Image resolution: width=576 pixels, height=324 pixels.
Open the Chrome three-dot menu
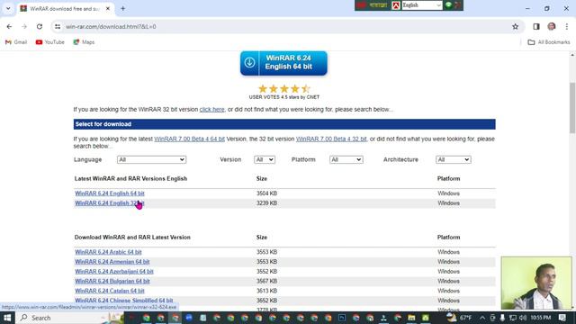(x=567, y=26)
